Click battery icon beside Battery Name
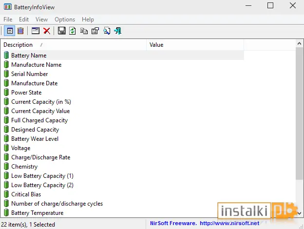 pyautogui.click(x=6, y=55)
